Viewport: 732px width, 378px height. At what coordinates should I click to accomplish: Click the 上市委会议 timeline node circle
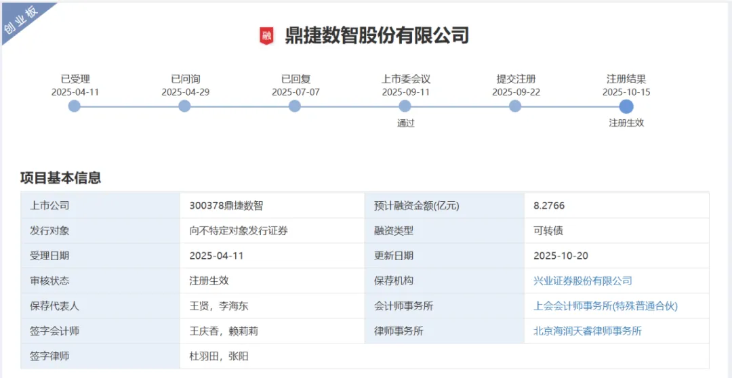405,106
